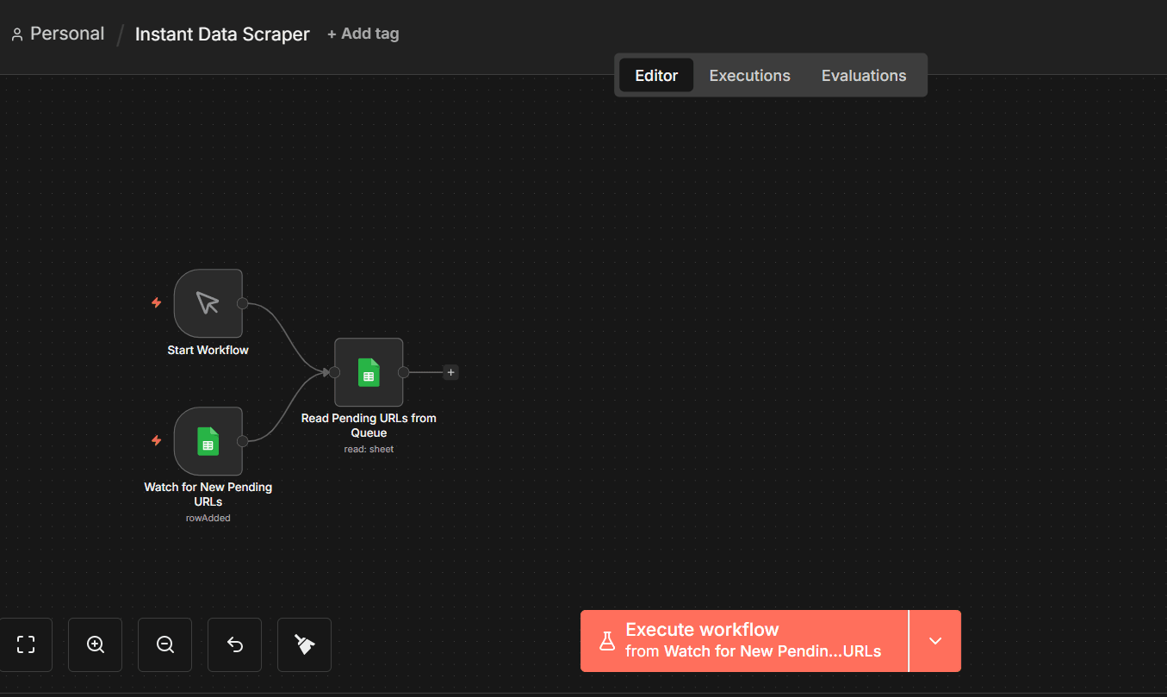This screenshot has width=1167, height=697.
Task: Click the 'Read Pending URLs from Queue' label
Action: point(369,426)
